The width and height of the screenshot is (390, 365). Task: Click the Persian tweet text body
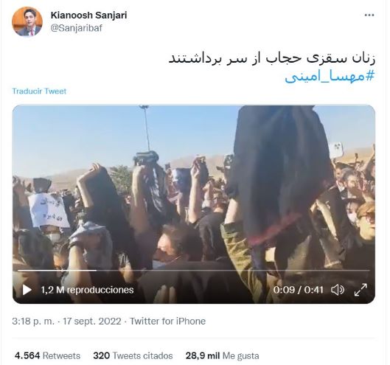[272, 59]
